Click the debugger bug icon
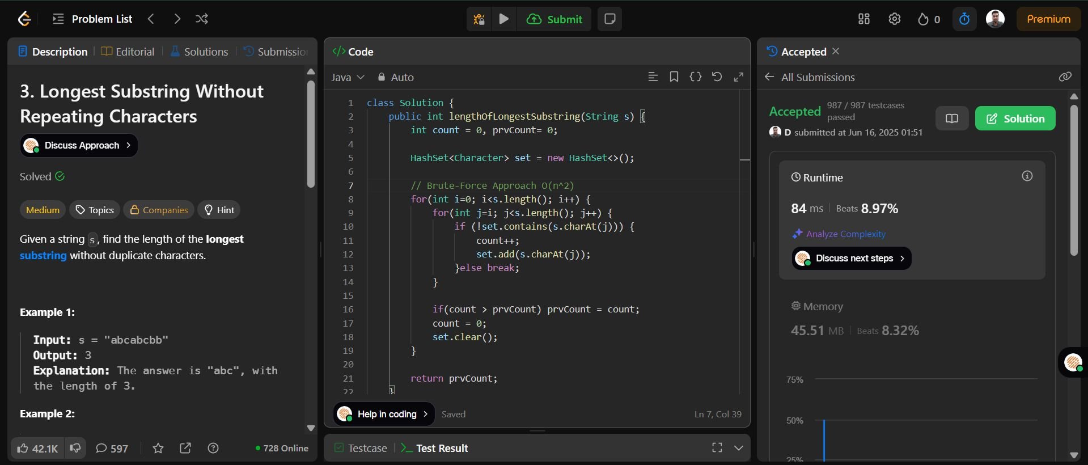The image size is (1088, 465). tap(479, 19)
